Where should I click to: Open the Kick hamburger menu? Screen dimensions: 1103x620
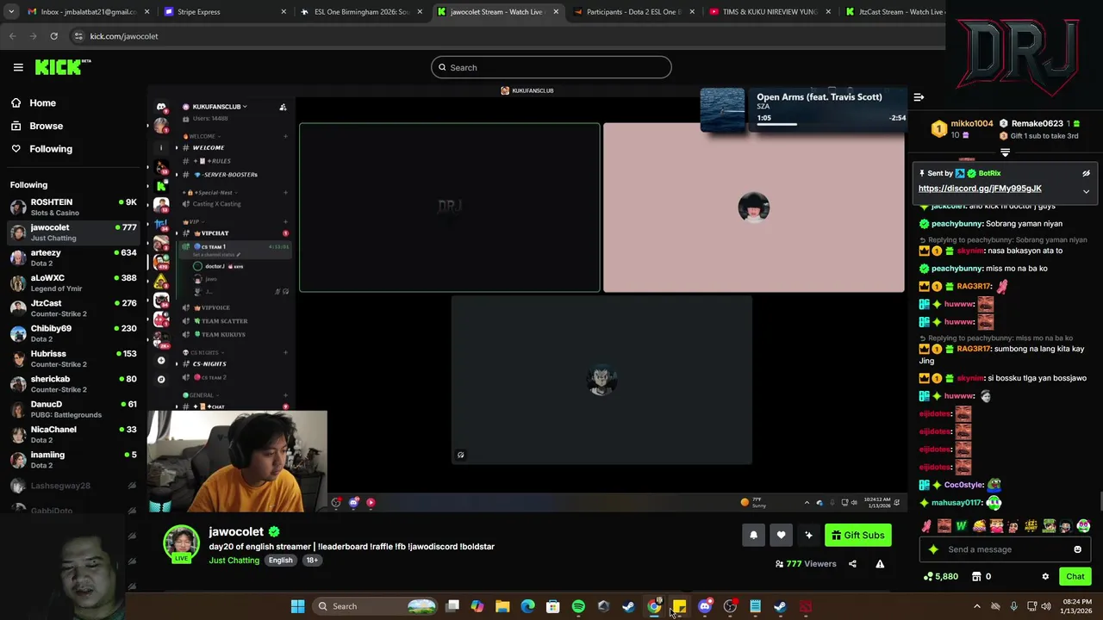(x=18, y=67)
